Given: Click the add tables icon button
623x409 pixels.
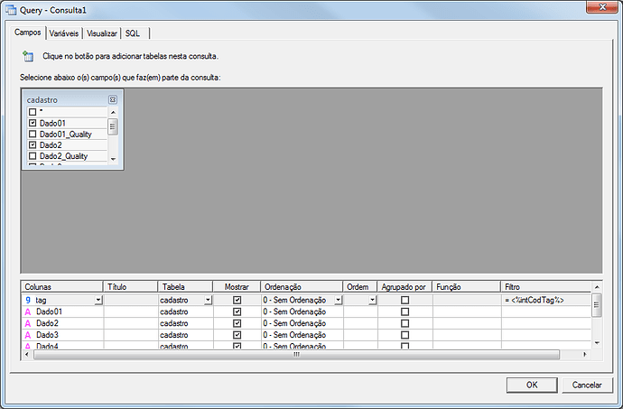Looking at the screenshot, I should pyautogui.click(x=28, y=57).
